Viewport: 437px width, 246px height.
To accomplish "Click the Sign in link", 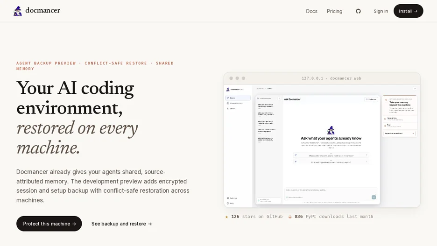I will point(381,11).
